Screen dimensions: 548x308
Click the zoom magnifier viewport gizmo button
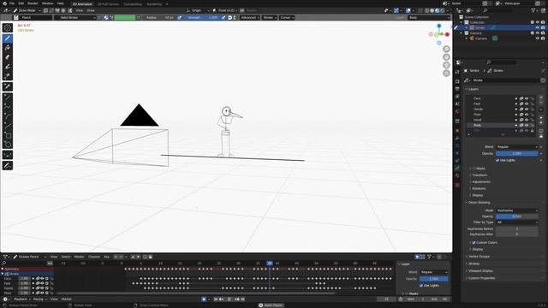446,49
